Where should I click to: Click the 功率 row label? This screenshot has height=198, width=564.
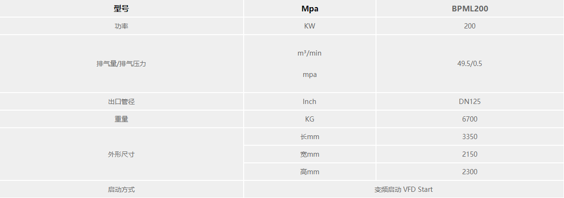click(121, 26)
